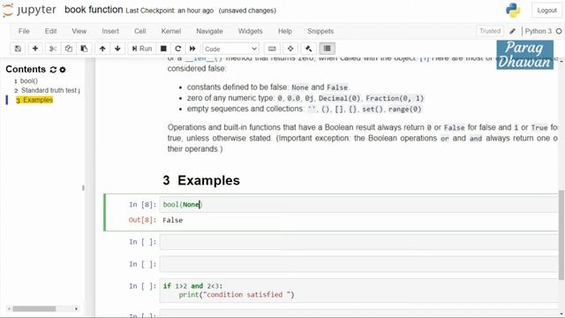
Task: Open the Kernel menu
Action: (x=170, y=32)
